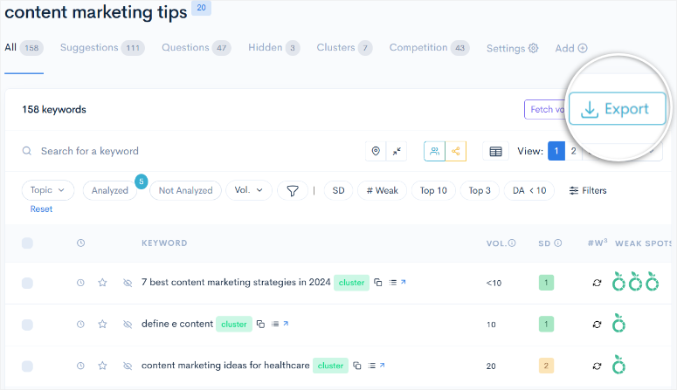Open the Vol. dropdown filter
This screenshot has height=390, width=677.
(x=249, y=190)
